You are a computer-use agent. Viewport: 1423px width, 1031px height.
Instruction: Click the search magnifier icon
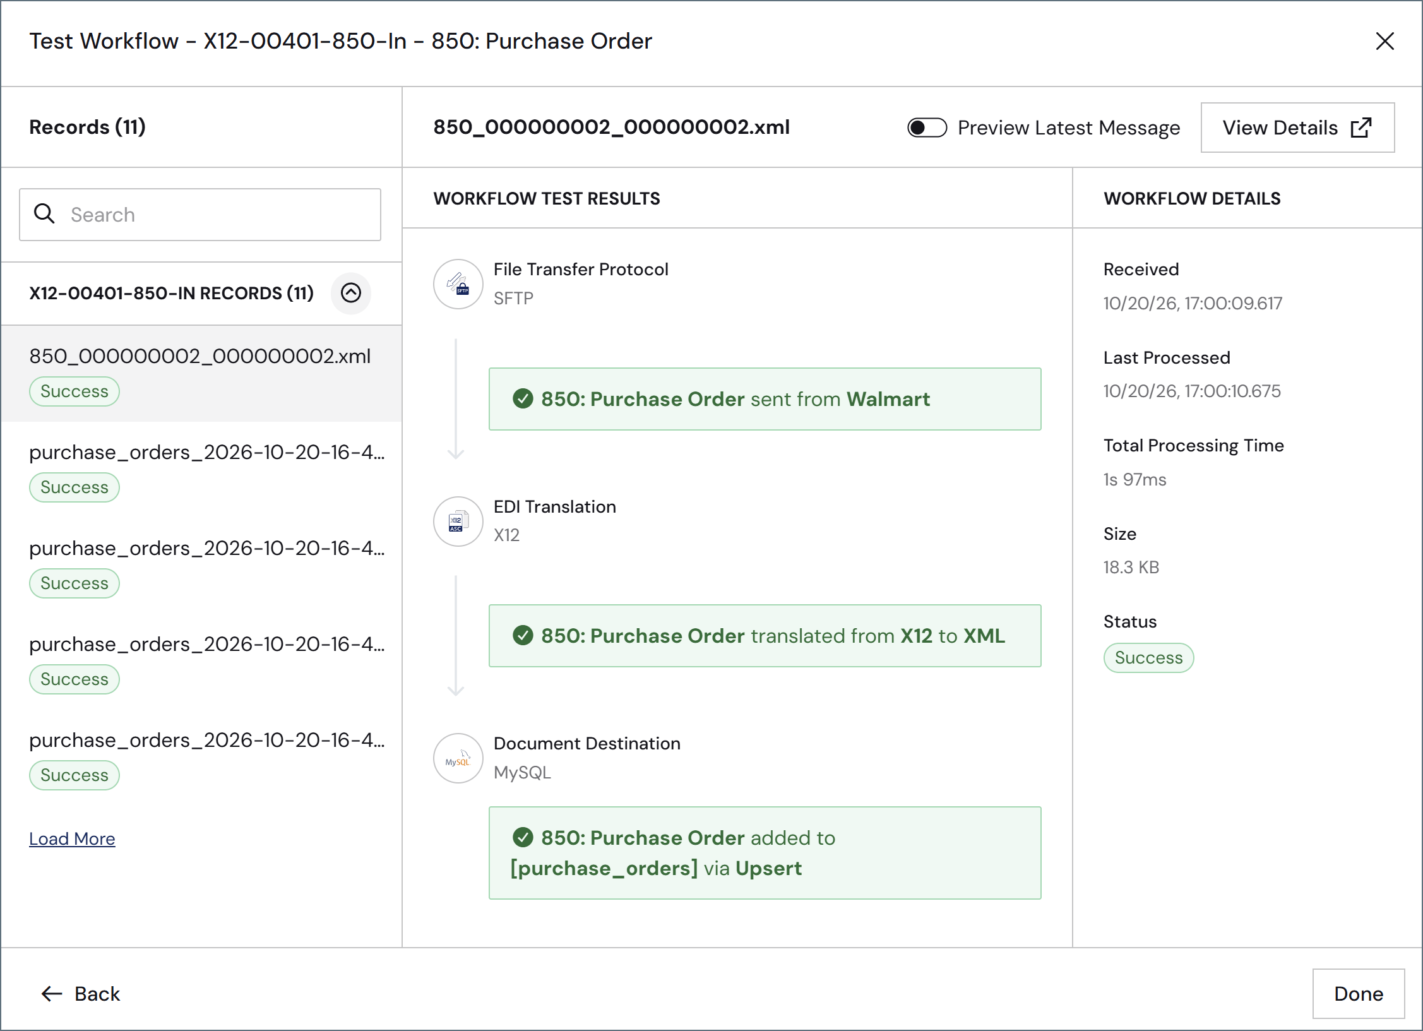click(x=44, y=214)
